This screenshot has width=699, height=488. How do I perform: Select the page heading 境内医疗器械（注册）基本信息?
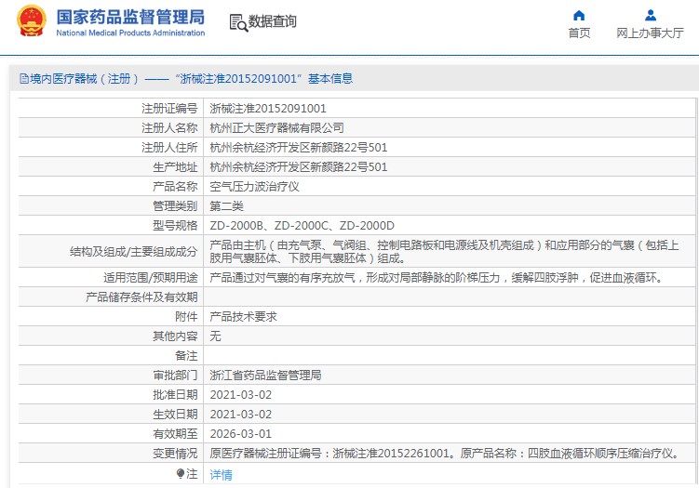click(x=191, y=79)
